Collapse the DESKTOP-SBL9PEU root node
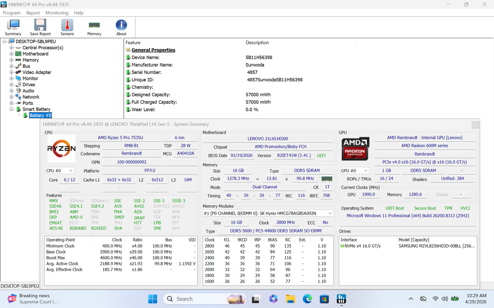 (x=5, y=42)
